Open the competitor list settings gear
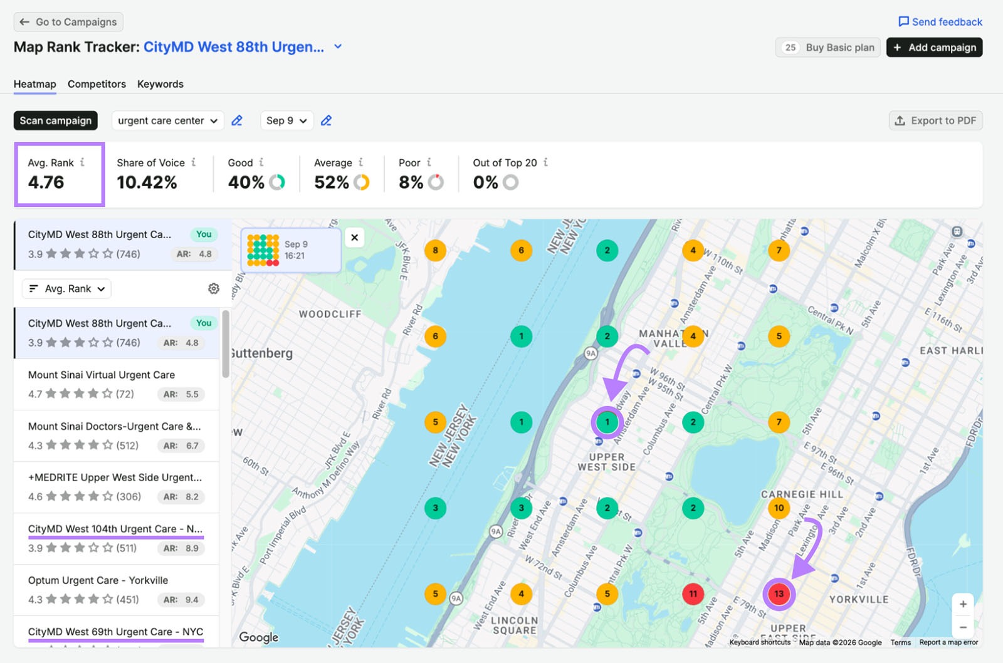 [214, 288]
